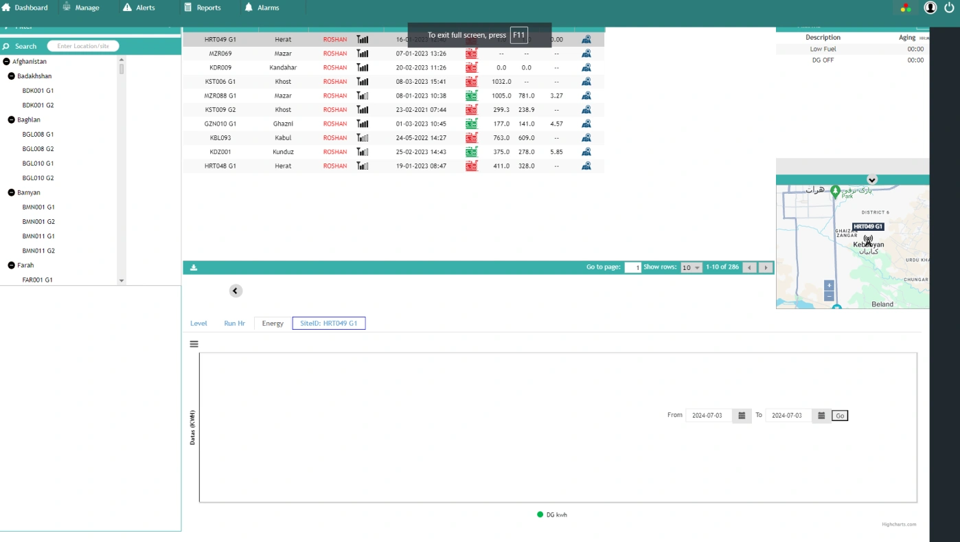Go to the next page of results

(765, 267)
